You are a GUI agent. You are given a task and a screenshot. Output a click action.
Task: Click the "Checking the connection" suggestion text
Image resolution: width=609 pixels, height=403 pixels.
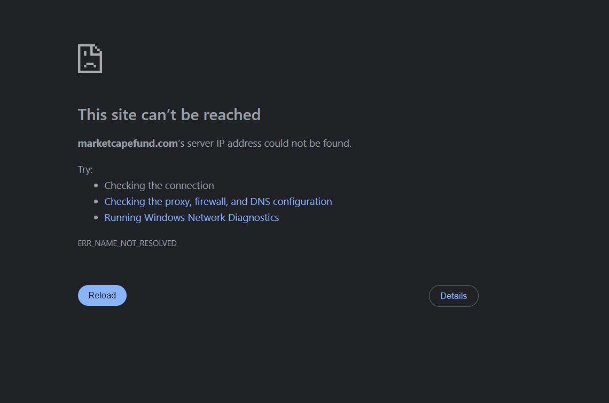(x=159, y=186)
